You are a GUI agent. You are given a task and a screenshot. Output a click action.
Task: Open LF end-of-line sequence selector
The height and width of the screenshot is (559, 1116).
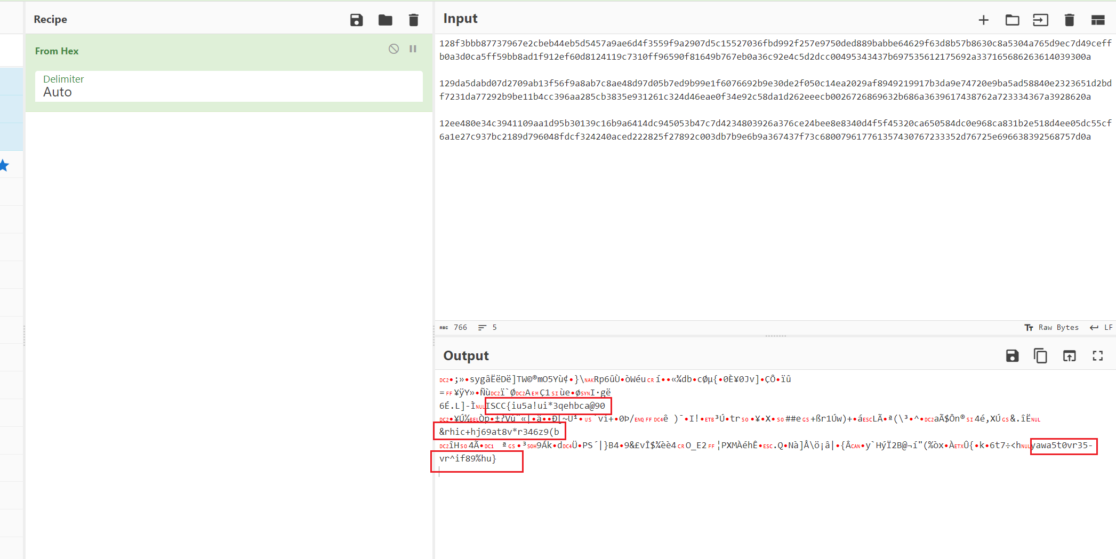point(1102,327)
